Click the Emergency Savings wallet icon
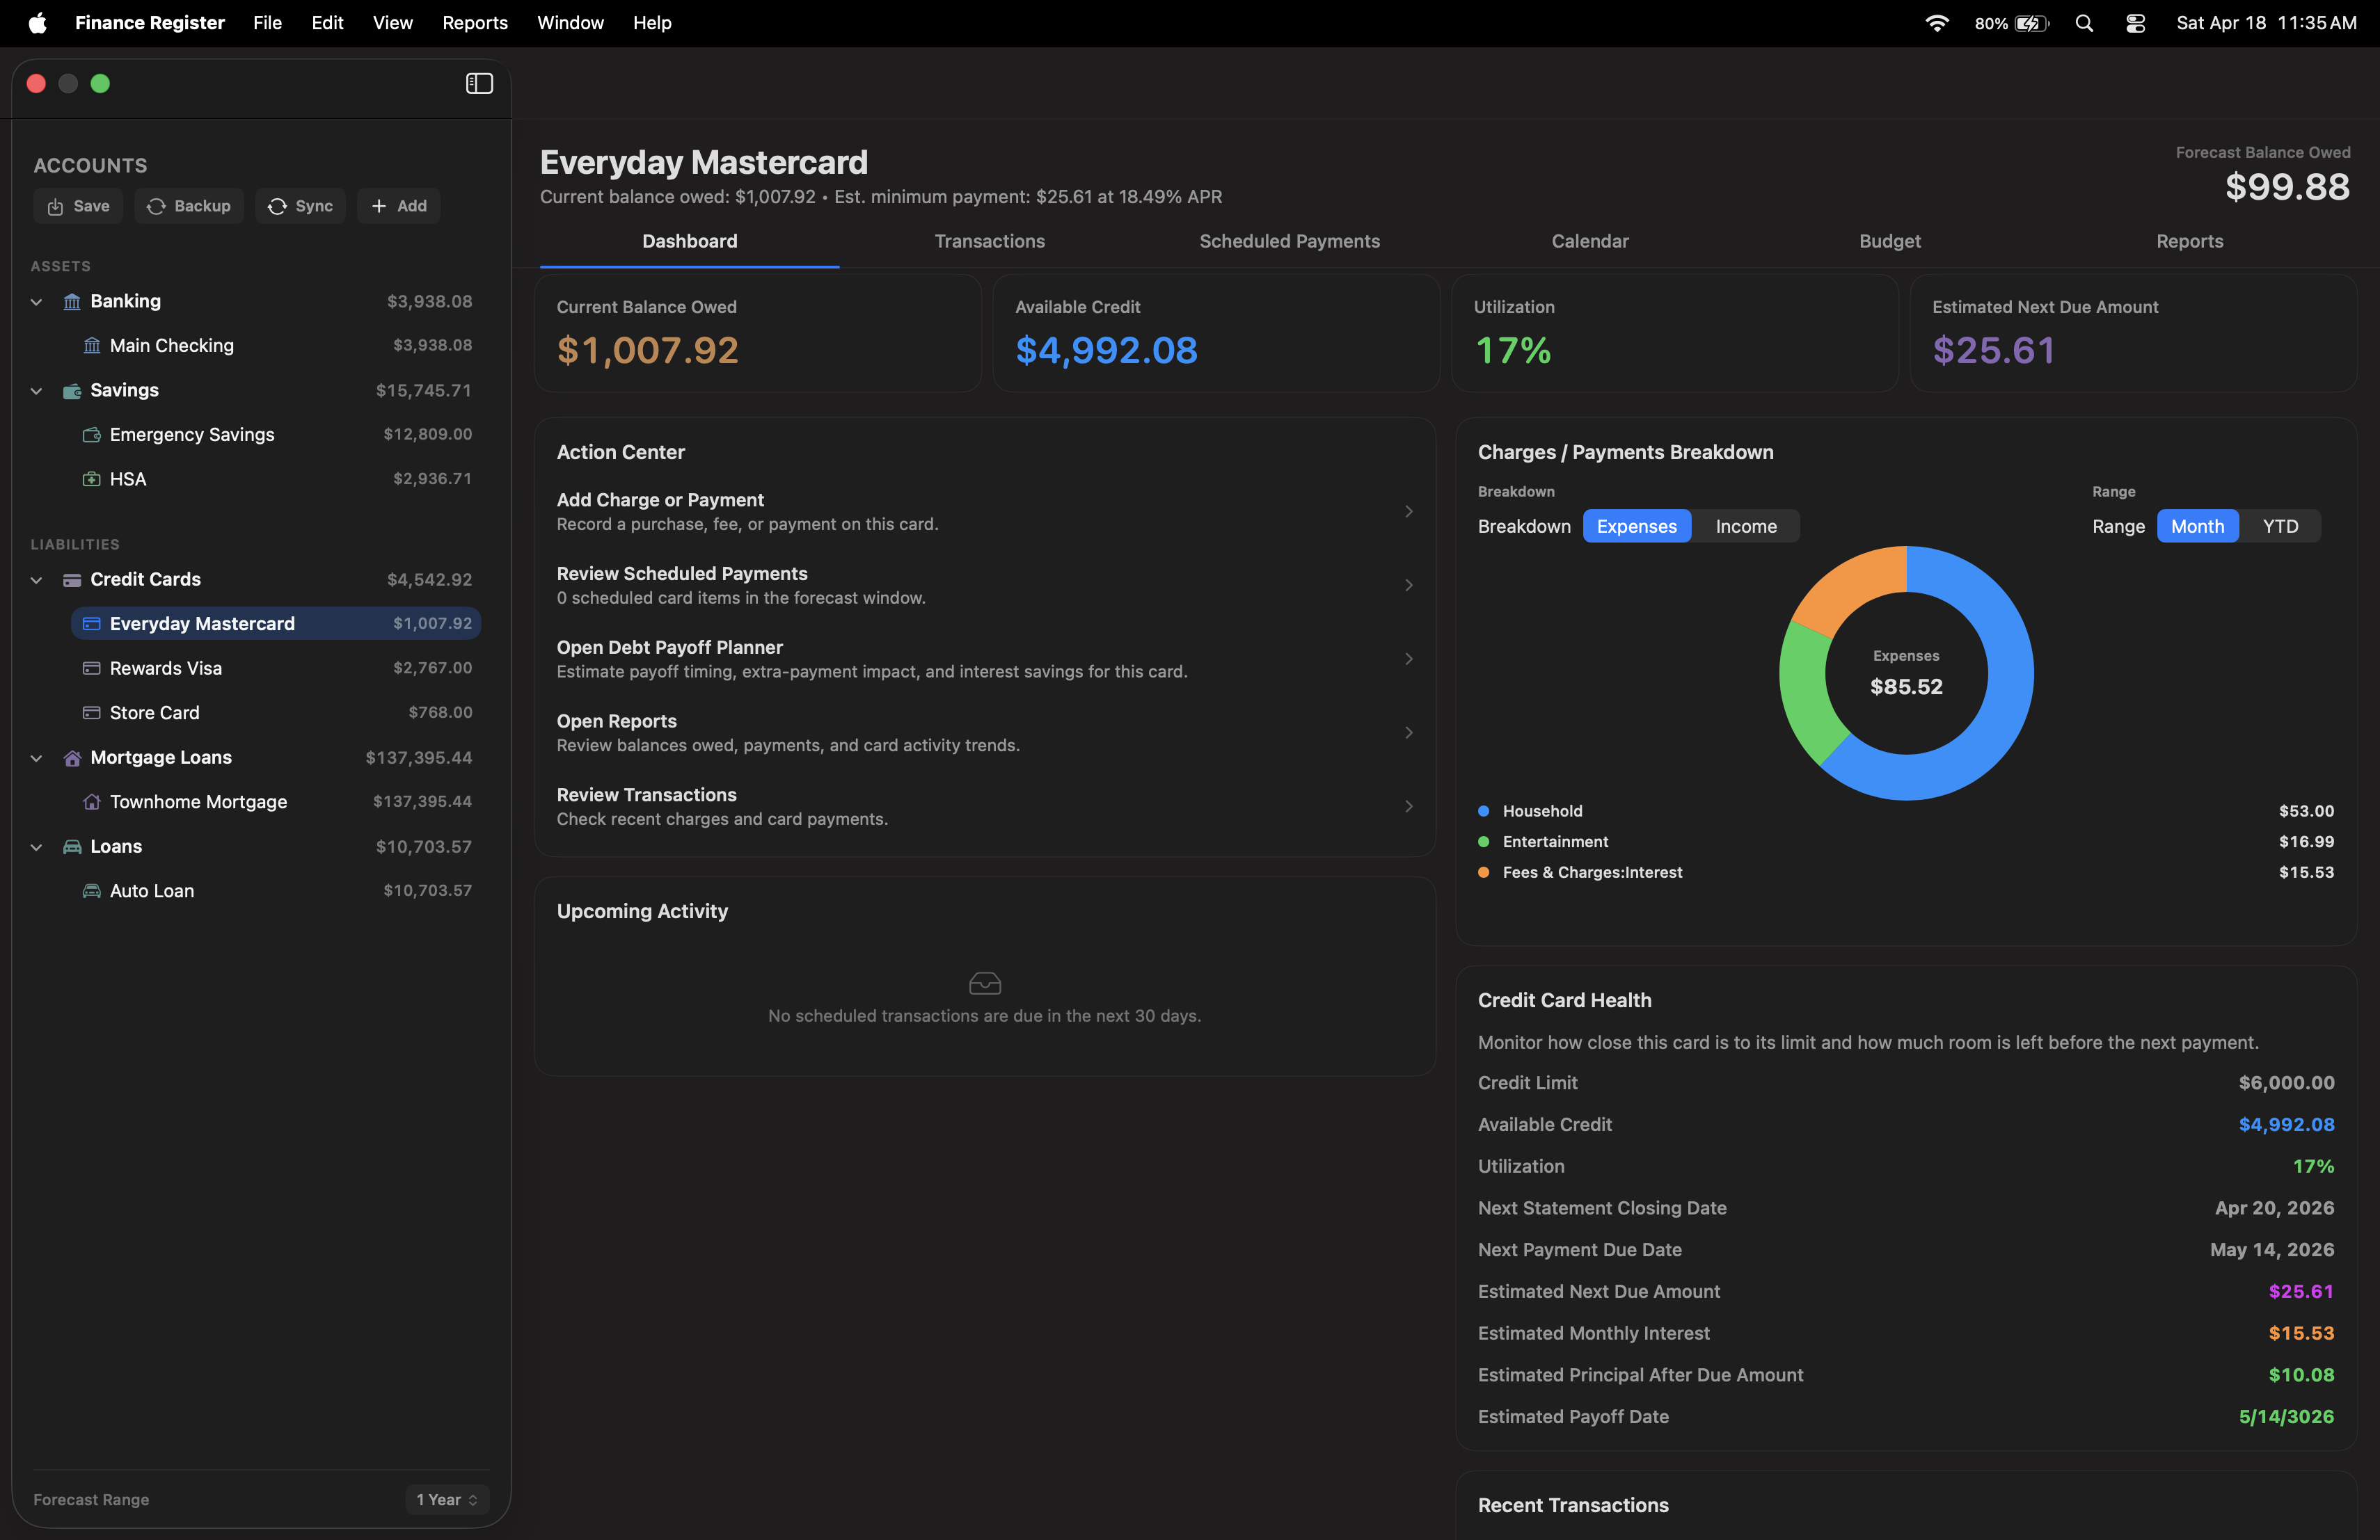This screenshot has height=1540, width=2380. [92, 435]
